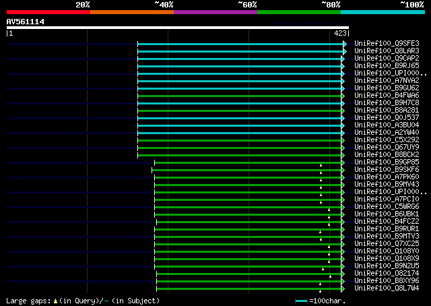Select the UniRef100_B9MTV3 label

coord(387,237)
